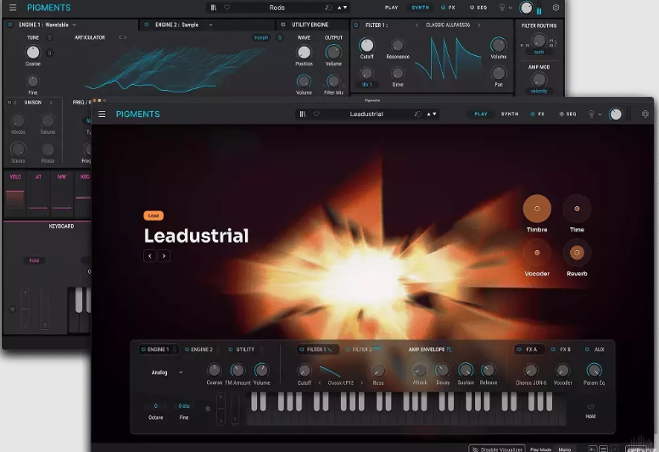
Task: Select next filter type right of Classic LP12
Action: (362, 382)
